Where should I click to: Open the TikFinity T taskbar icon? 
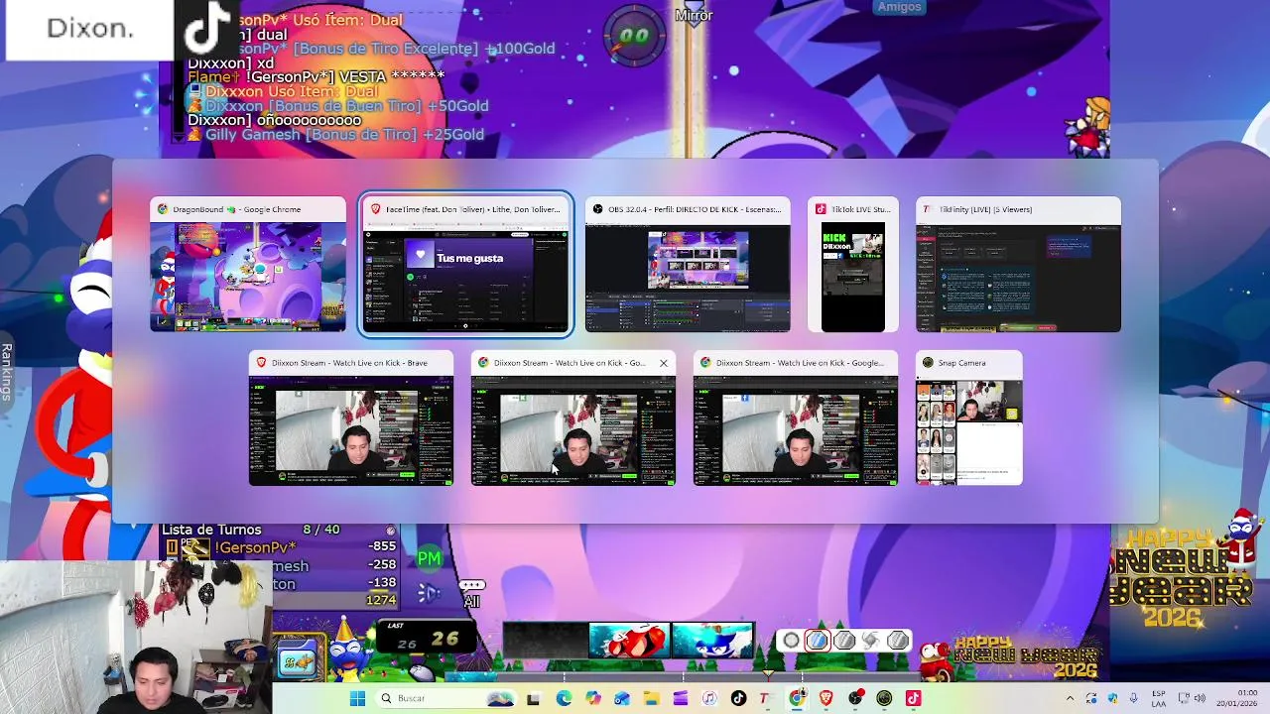pyautogui.click(x=764, y=698)
